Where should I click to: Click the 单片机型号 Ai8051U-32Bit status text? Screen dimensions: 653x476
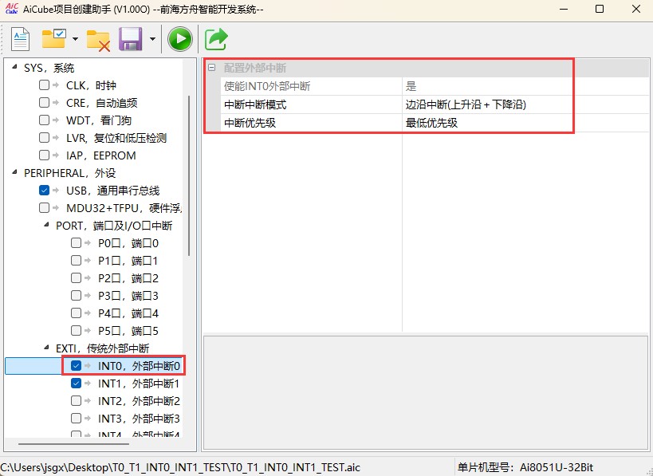(525, 467)
